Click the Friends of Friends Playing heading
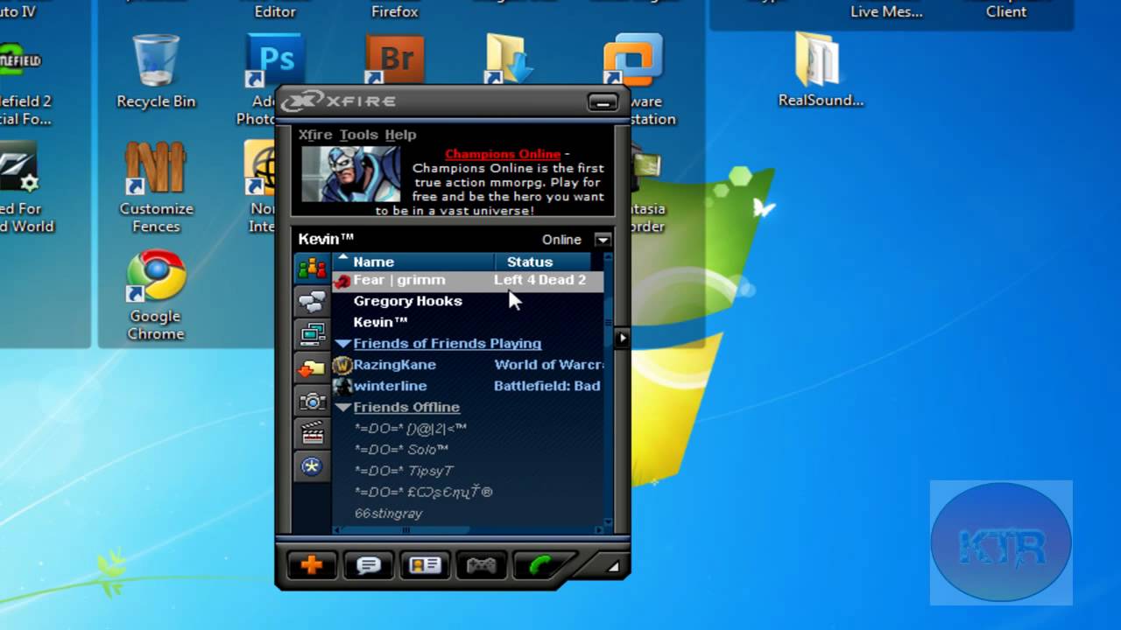1121x630 pixels. pyautogui.click(x=448, y=344)
